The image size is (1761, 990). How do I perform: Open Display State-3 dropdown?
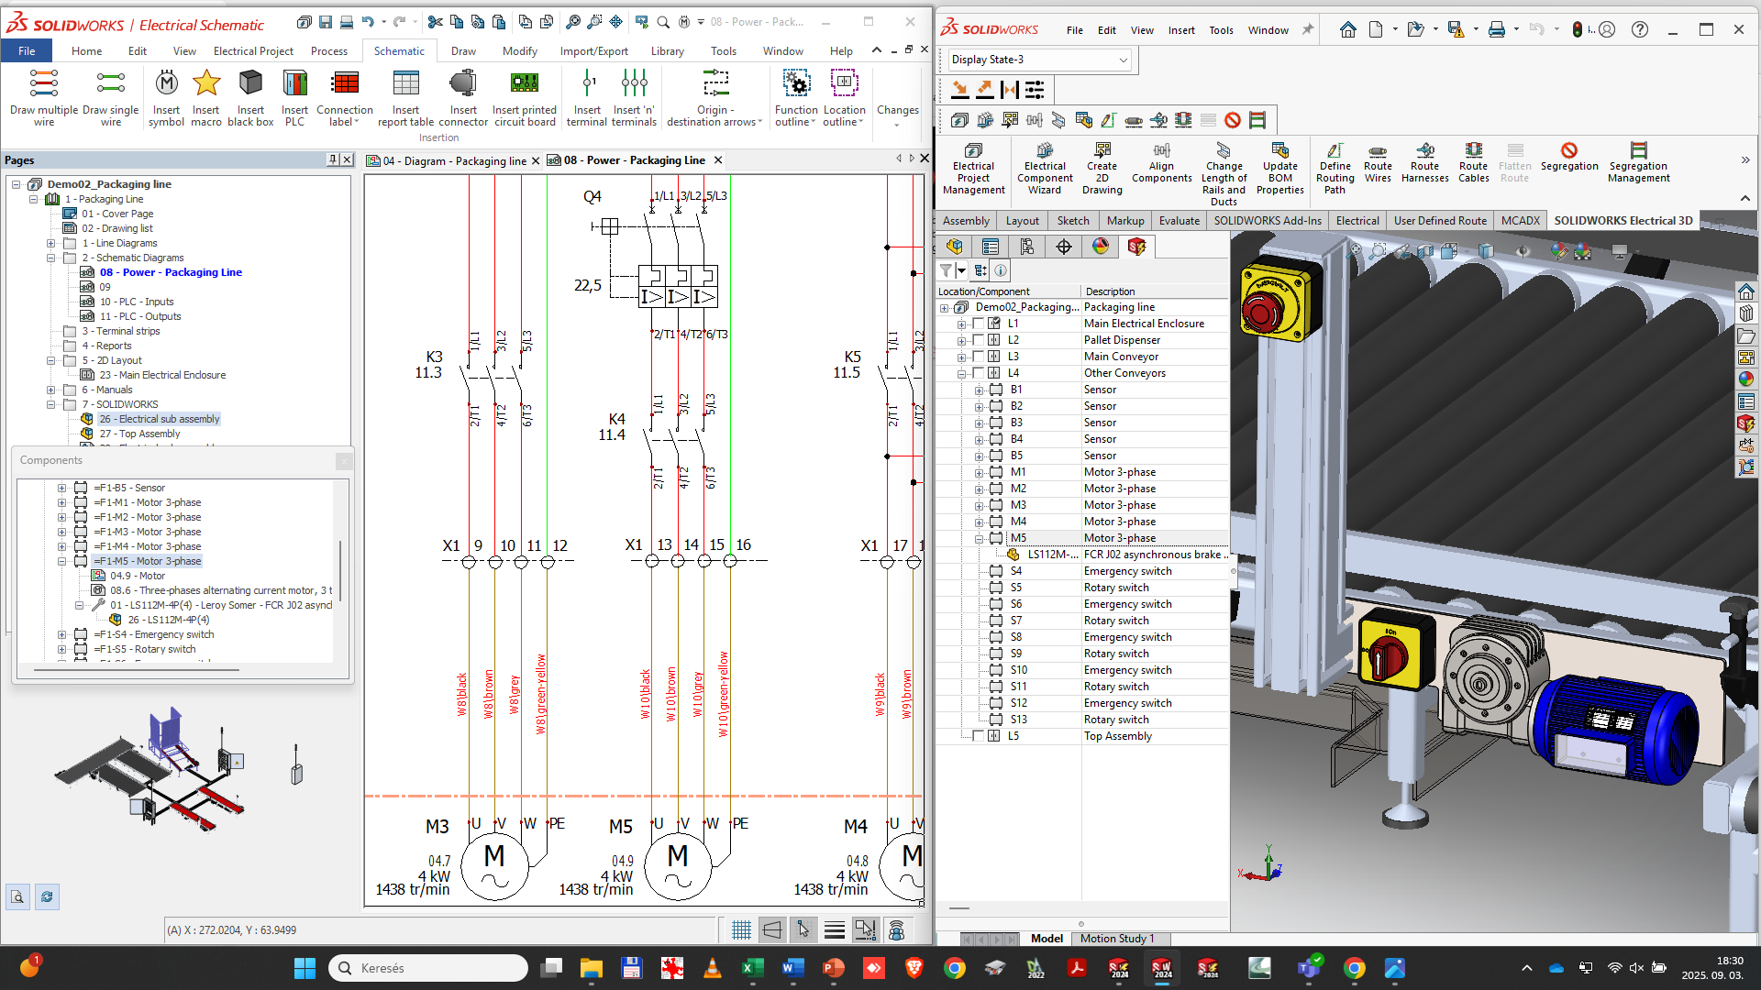[1039, 60]
